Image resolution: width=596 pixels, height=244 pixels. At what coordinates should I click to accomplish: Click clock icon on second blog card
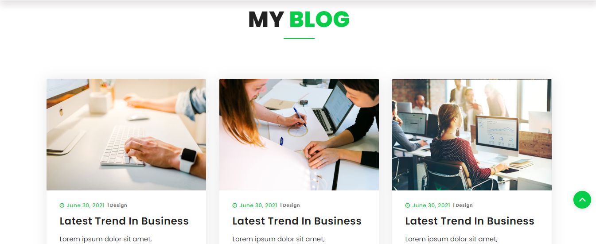[235, 205]
